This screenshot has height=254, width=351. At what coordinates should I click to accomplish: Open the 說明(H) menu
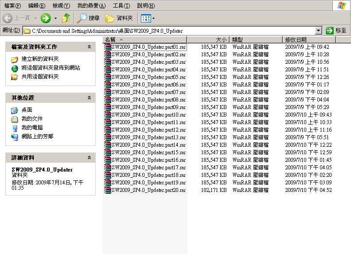tap(146, 6)
